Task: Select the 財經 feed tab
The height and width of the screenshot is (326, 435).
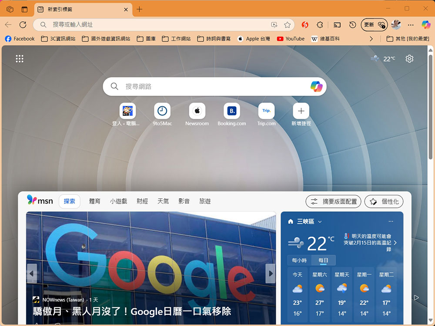Action: pos(142,201)
